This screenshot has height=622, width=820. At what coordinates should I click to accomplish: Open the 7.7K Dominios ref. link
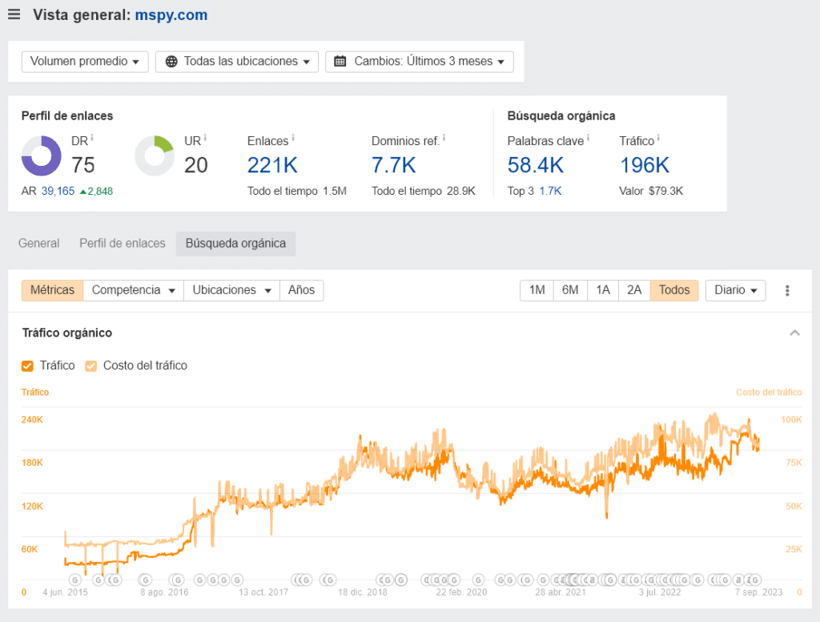[393, 165]
